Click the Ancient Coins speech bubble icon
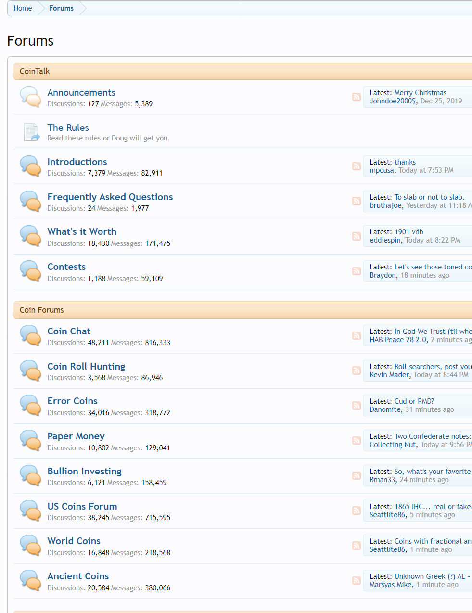 point(30,580)
